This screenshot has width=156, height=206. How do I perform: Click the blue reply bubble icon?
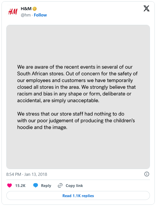pyautogui.click(x=36, y=185)
